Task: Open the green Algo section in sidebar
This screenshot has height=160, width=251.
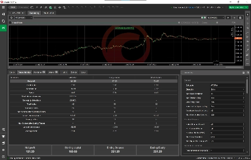Action: (x=3, y=28)
